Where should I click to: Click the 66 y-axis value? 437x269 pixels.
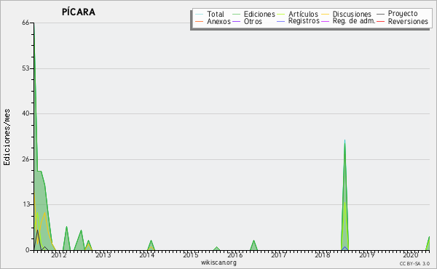[25, 23]
